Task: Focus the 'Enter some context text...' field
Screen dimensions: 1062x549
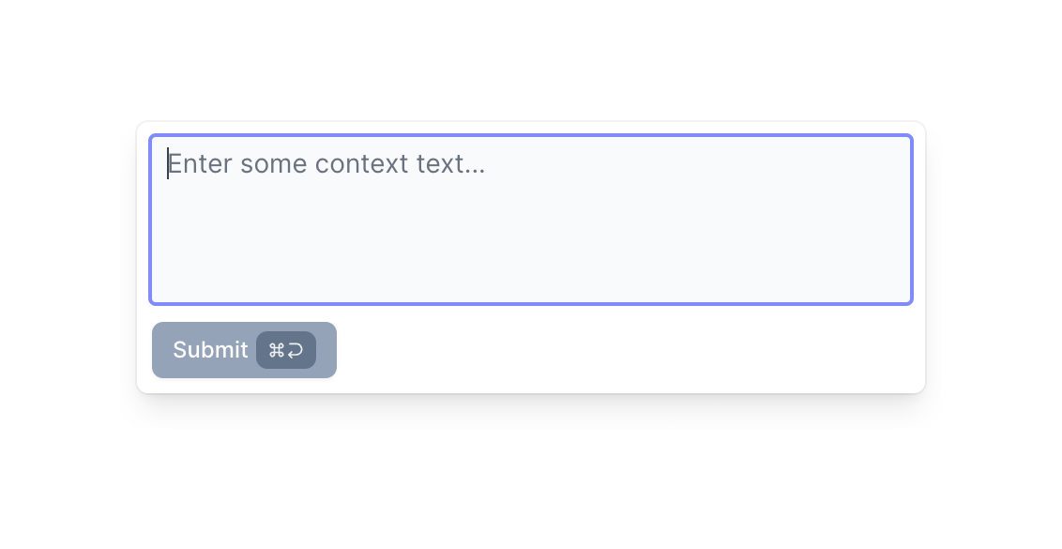Action: [x=531, y=220]
